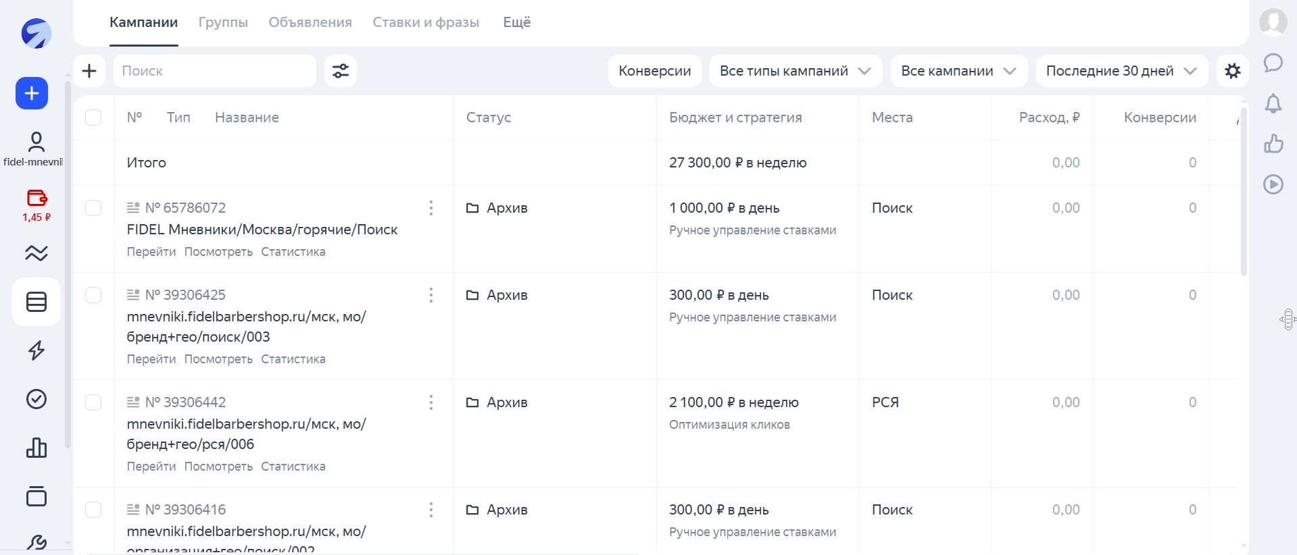
Task: Click Перейти link under campaign 39306425
Action: coord(151,359)
